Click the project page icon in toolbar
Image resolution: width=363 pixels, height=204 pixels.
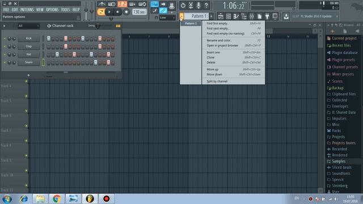pyautogui.click(x=260, y=16)
